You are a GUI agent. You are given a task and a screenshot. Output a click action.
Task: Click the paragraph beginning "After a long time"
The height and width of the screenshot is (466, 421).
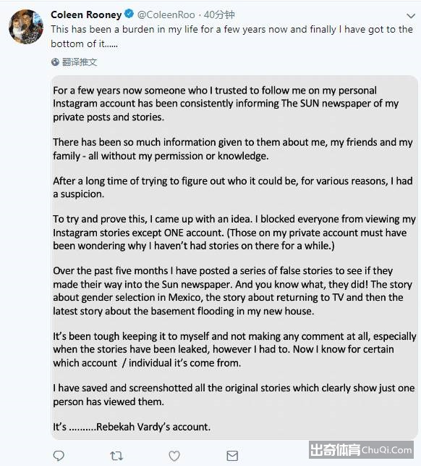[233, 187]
